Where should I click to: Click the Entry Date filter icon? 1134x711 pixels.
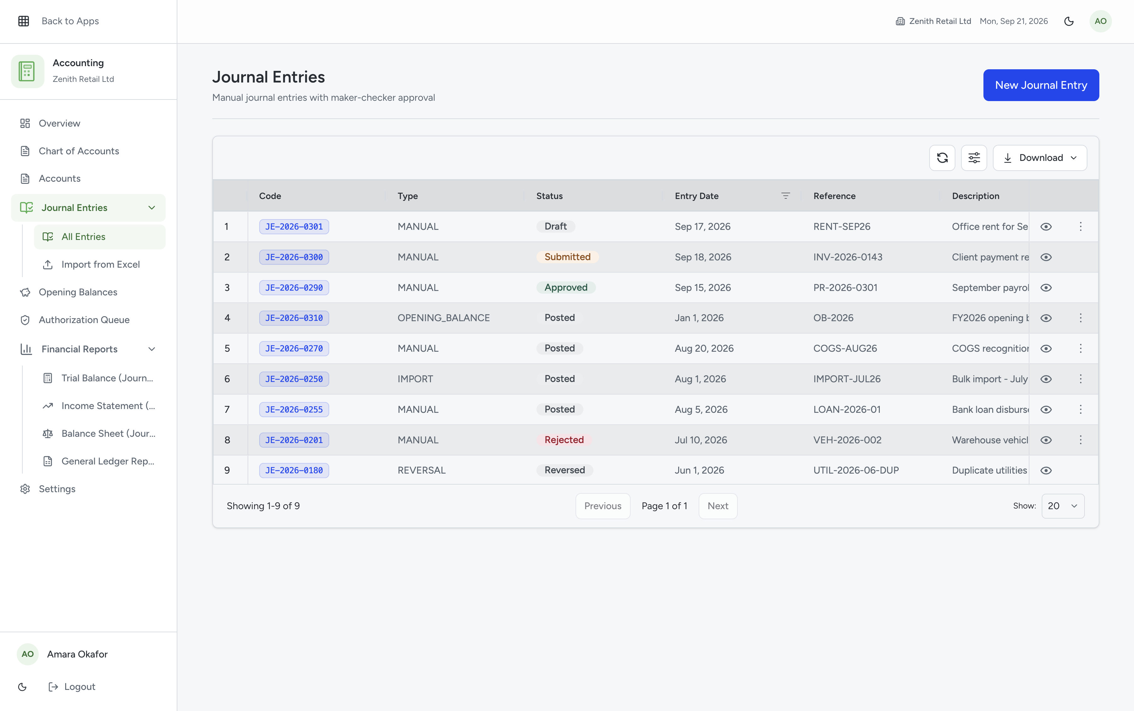(786, 196)
